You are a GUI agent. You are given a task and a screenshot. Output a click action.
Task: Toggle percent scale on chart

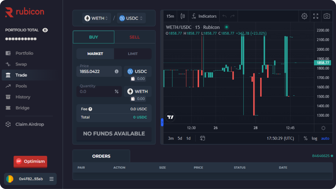[x=305, y=138]
